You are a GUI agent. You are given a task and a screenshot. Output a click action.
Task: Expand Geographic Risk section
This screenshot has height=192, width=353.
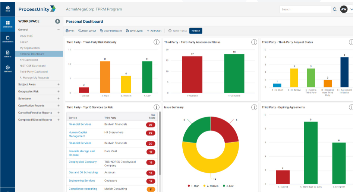(x=59, y=91)
